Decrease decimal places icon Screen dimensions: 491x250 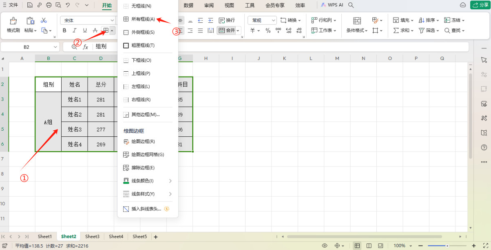tap(299, 31)
